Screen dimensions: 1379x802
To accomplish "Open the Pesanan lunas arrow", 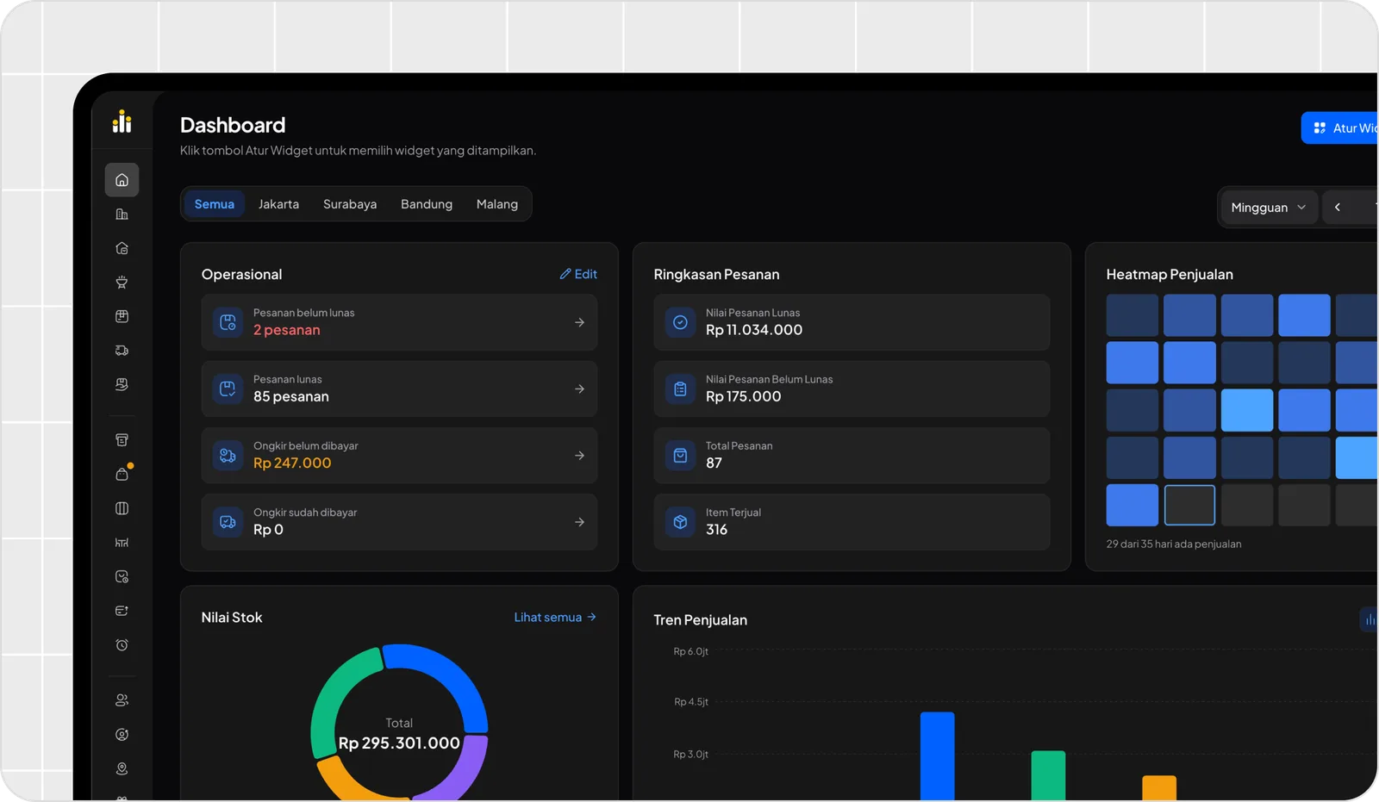I will coord(579,389).
